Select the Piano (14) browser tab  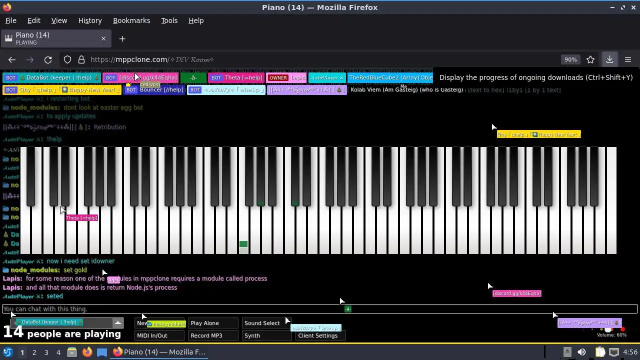point(55,38)
